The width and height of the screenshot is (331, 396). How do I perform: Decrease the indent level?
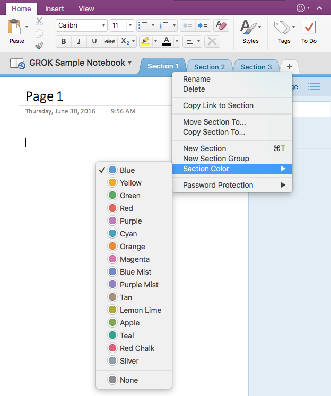click(x=187, y=25)
